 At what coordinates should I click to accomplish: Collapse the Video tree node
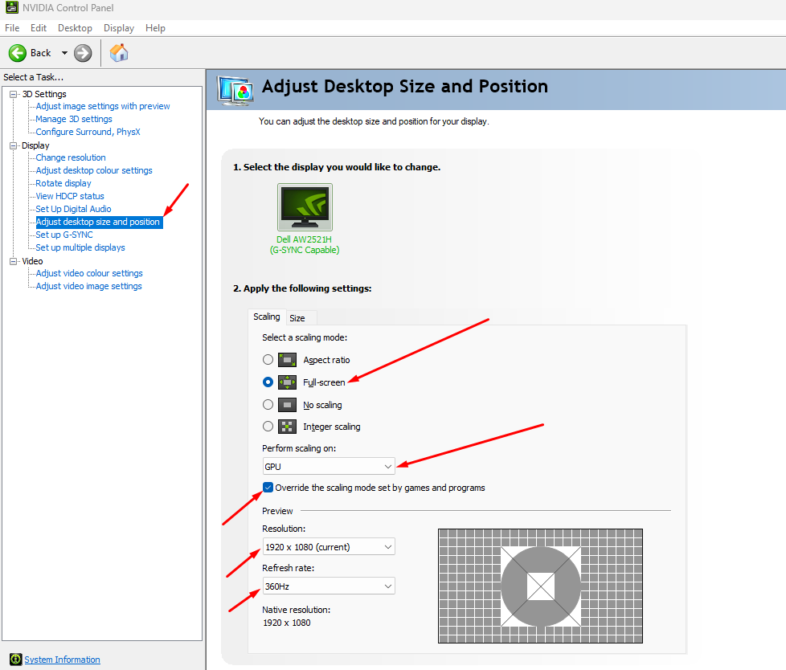[x=14, y=261]
